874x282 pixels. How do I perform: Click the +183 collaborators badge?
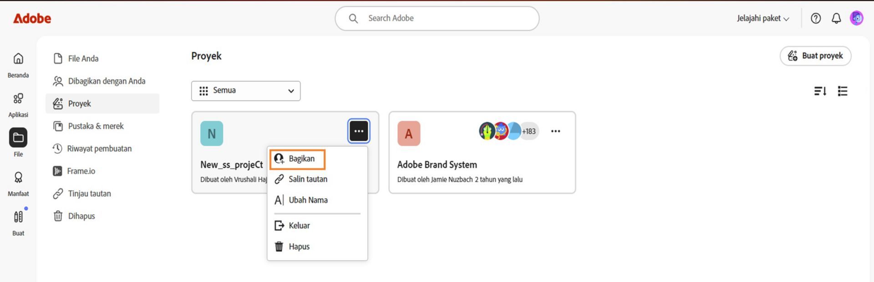[529, 131]
